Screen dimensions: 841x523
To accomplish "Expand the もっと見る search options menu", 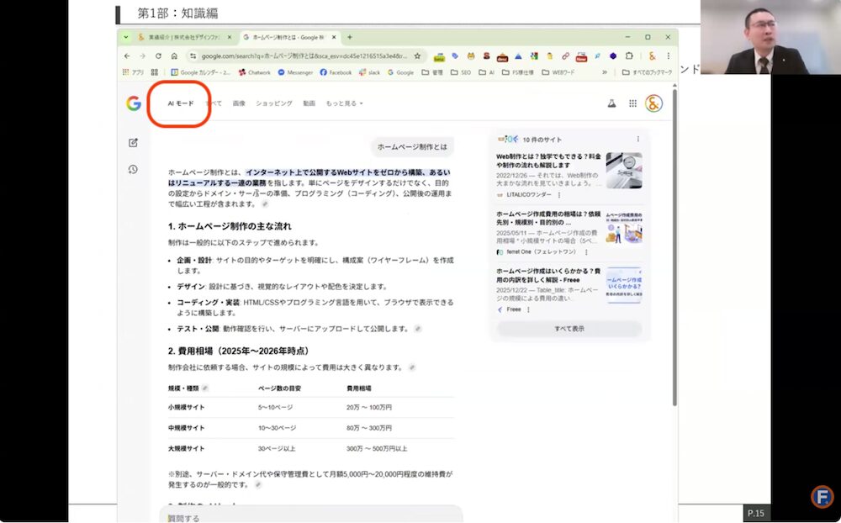I will tap(341, 103).
